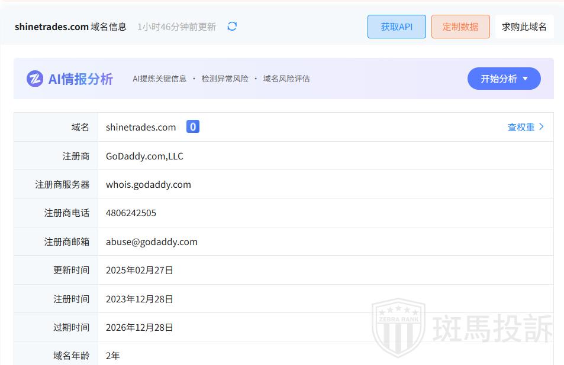Open the 查权重 link
This screenshot has height=365, width=564.
[x=525, y=127]
